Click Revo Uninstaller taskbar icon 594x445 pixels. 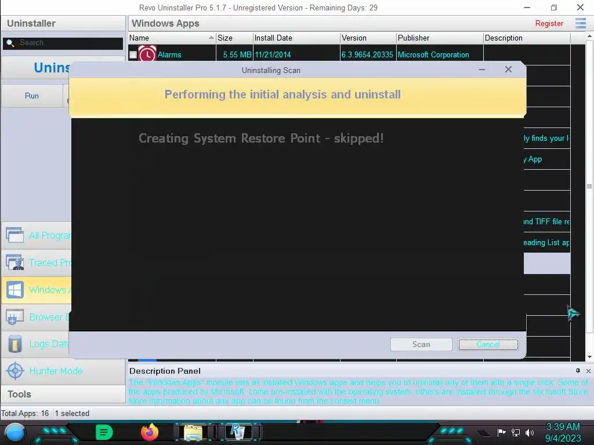tap(238, 432)
